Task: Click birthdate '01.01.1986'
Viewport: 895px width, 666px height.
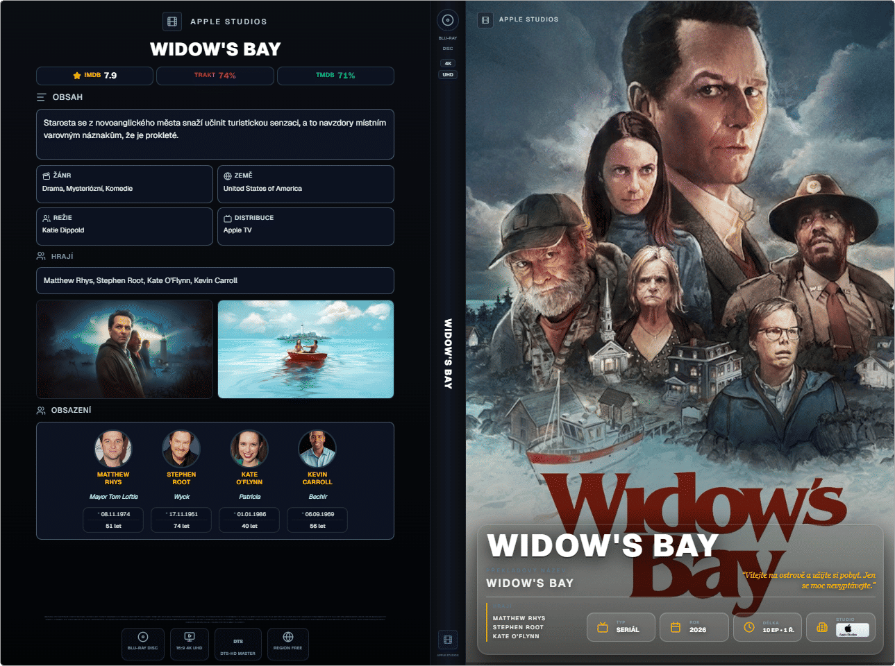Action: [251, 514]
